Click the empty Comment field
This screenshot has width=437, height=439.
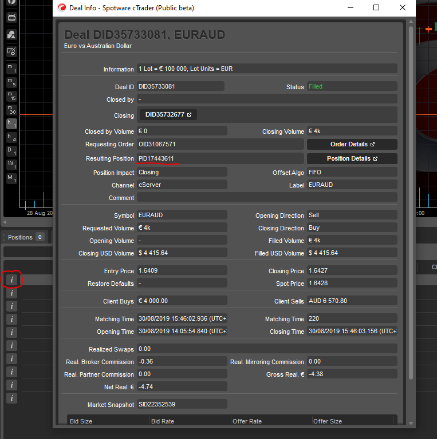click(x=267, y=197)
